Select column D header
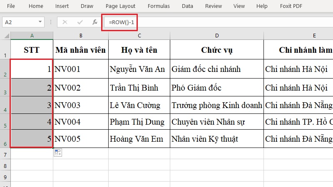Viewport: 333px width, 187px height. point(217,36)
